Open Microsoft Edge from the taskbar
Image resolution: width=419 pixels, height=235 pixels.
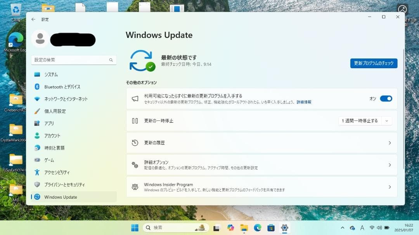coord(257,228)
